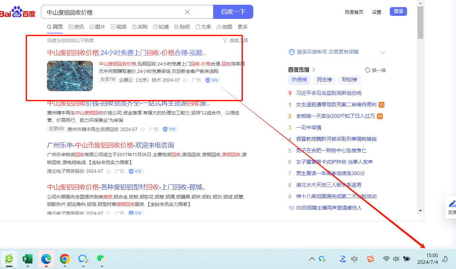
Task: Open 广州乐申-中山市废铝回收价格 result link
Action: tap(110, 145)
